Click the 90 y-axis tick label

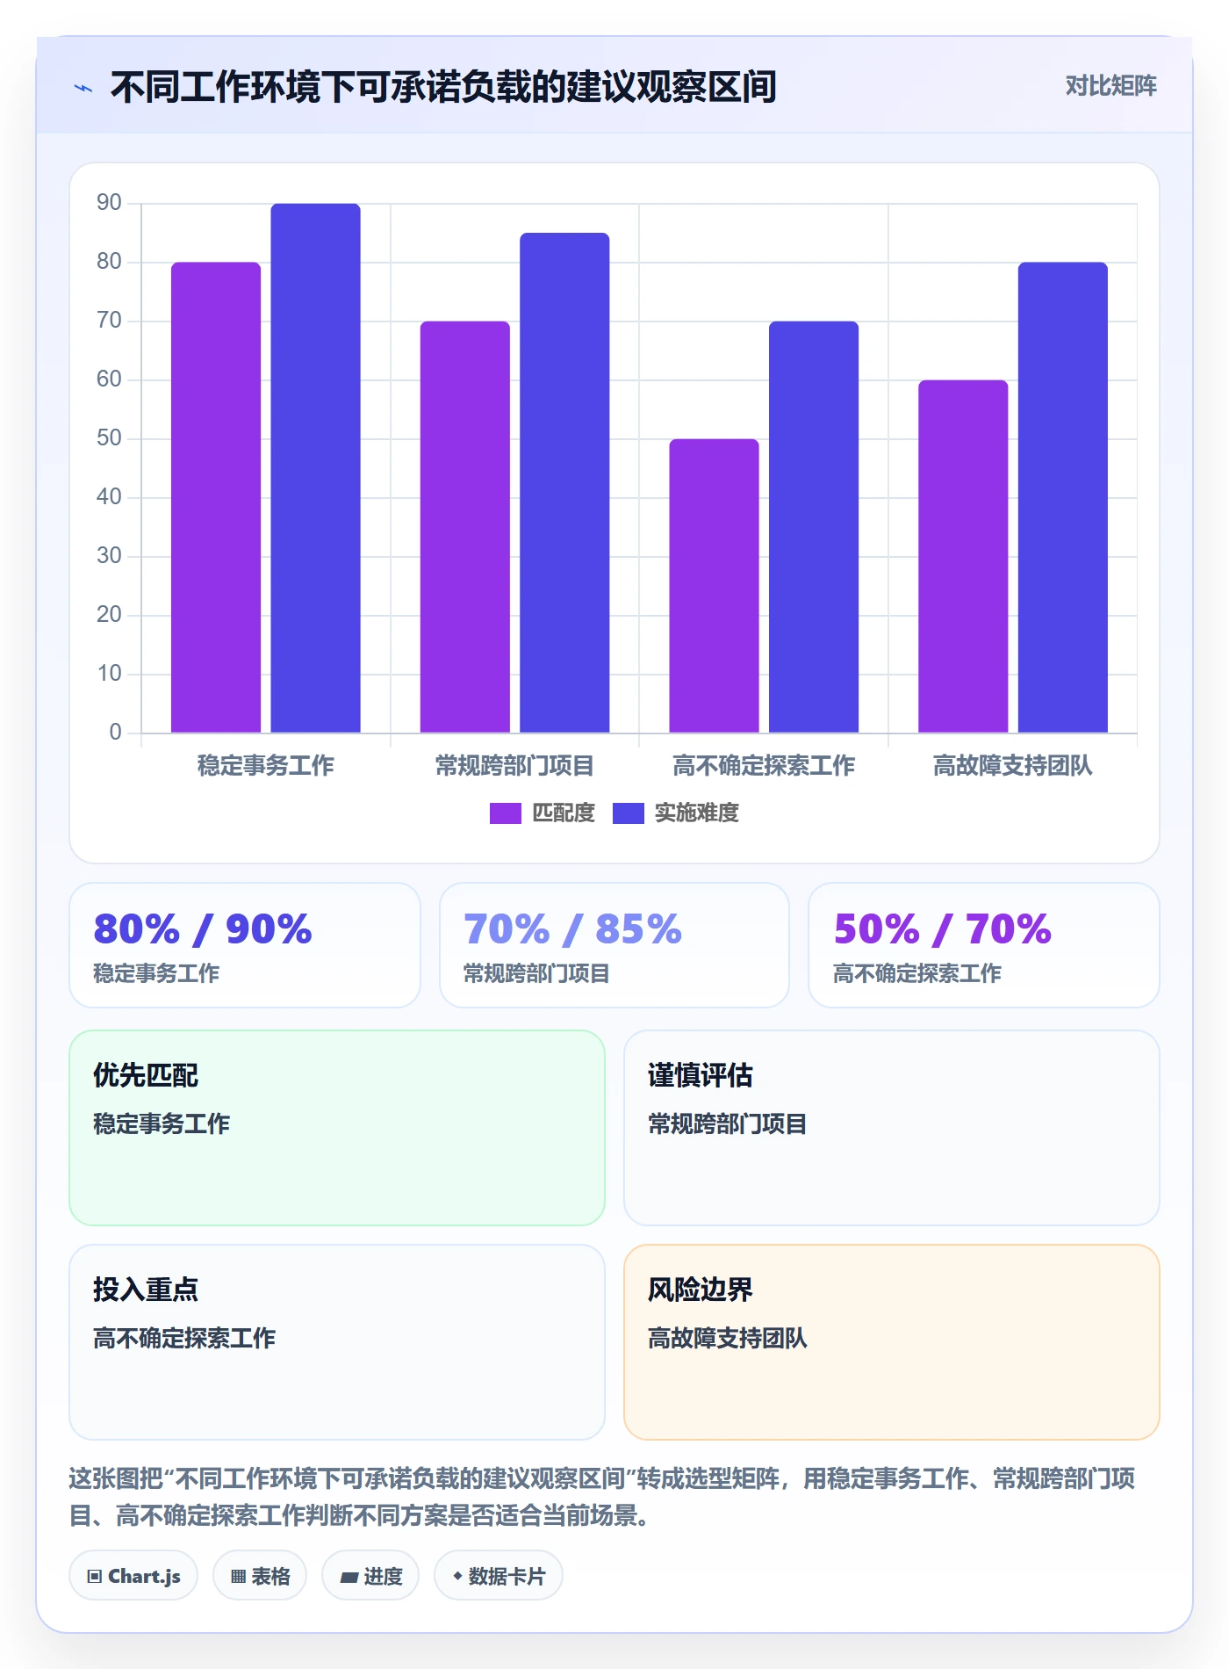click(109, 203)
